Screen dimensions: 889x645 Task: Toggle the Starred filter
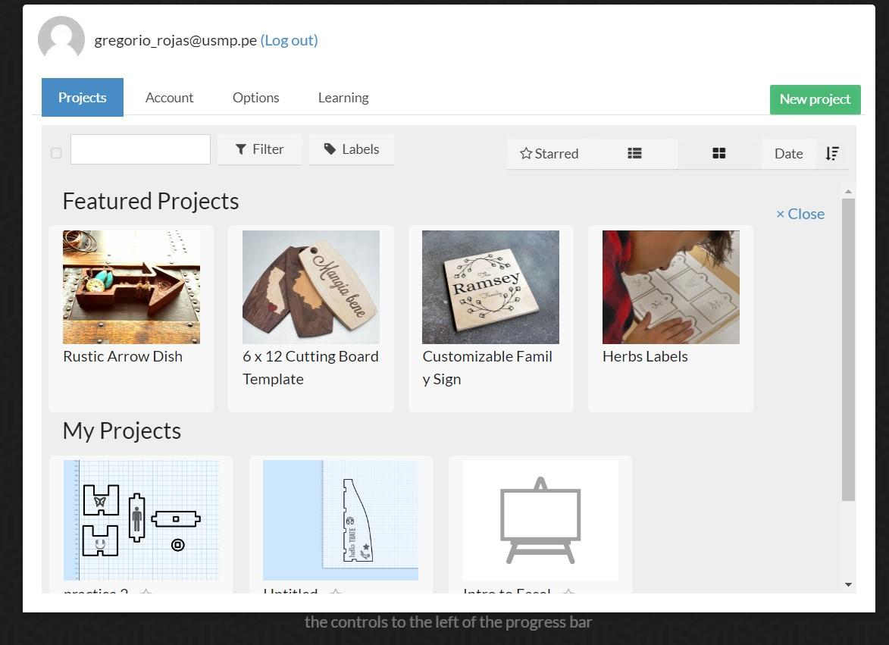(x=549, y=153)
